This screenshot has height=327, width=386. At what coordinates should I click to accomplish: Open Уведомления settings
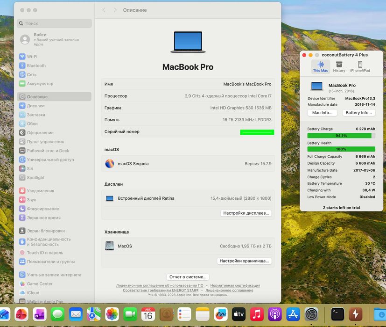click(x=55, y=190)
